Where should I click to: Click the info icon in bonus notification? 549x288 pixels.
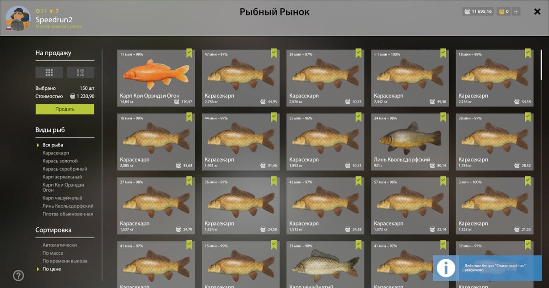(x=446, y=267)
